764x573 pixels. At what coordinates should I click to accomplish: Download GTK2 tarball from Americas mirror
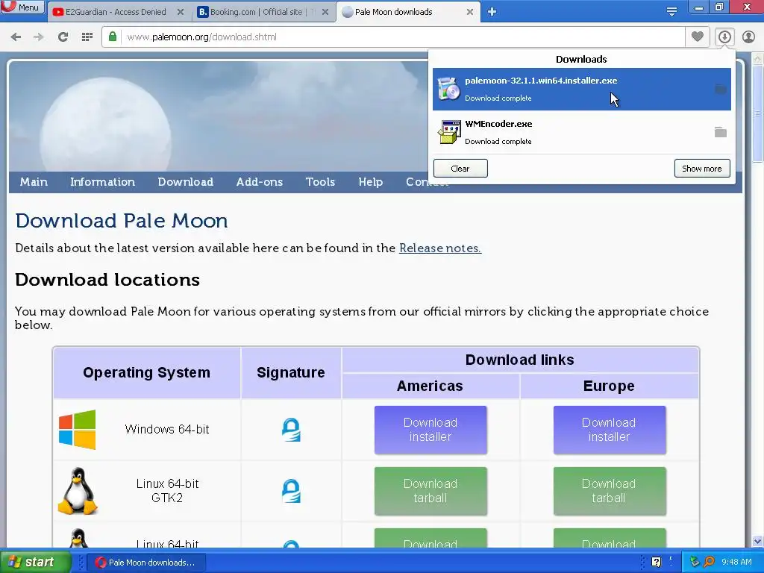pos(430,491)
